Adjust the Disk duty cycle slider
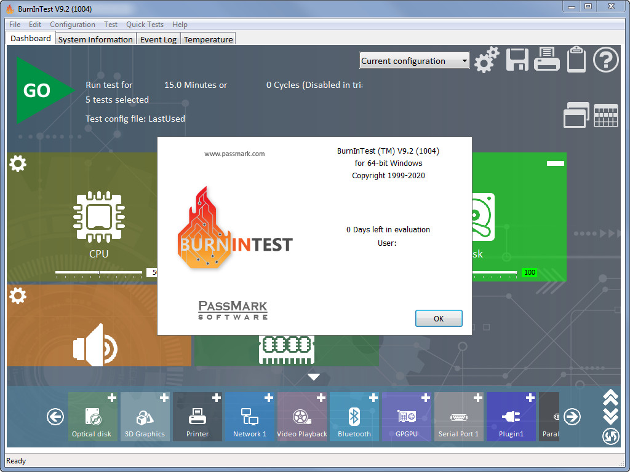The image size is (630, 472). [x=495, y=273]
